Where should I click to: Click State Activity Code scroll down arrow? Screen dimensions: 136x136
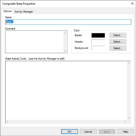[x=129, y=118]
